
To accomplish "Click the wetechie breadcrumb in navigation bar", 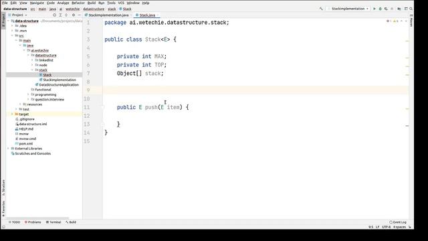I will [x=72, y=9].
